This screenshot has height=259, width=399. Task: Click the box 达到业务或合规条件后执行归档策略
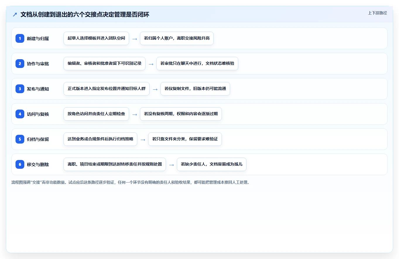click(x=100, y=139)
